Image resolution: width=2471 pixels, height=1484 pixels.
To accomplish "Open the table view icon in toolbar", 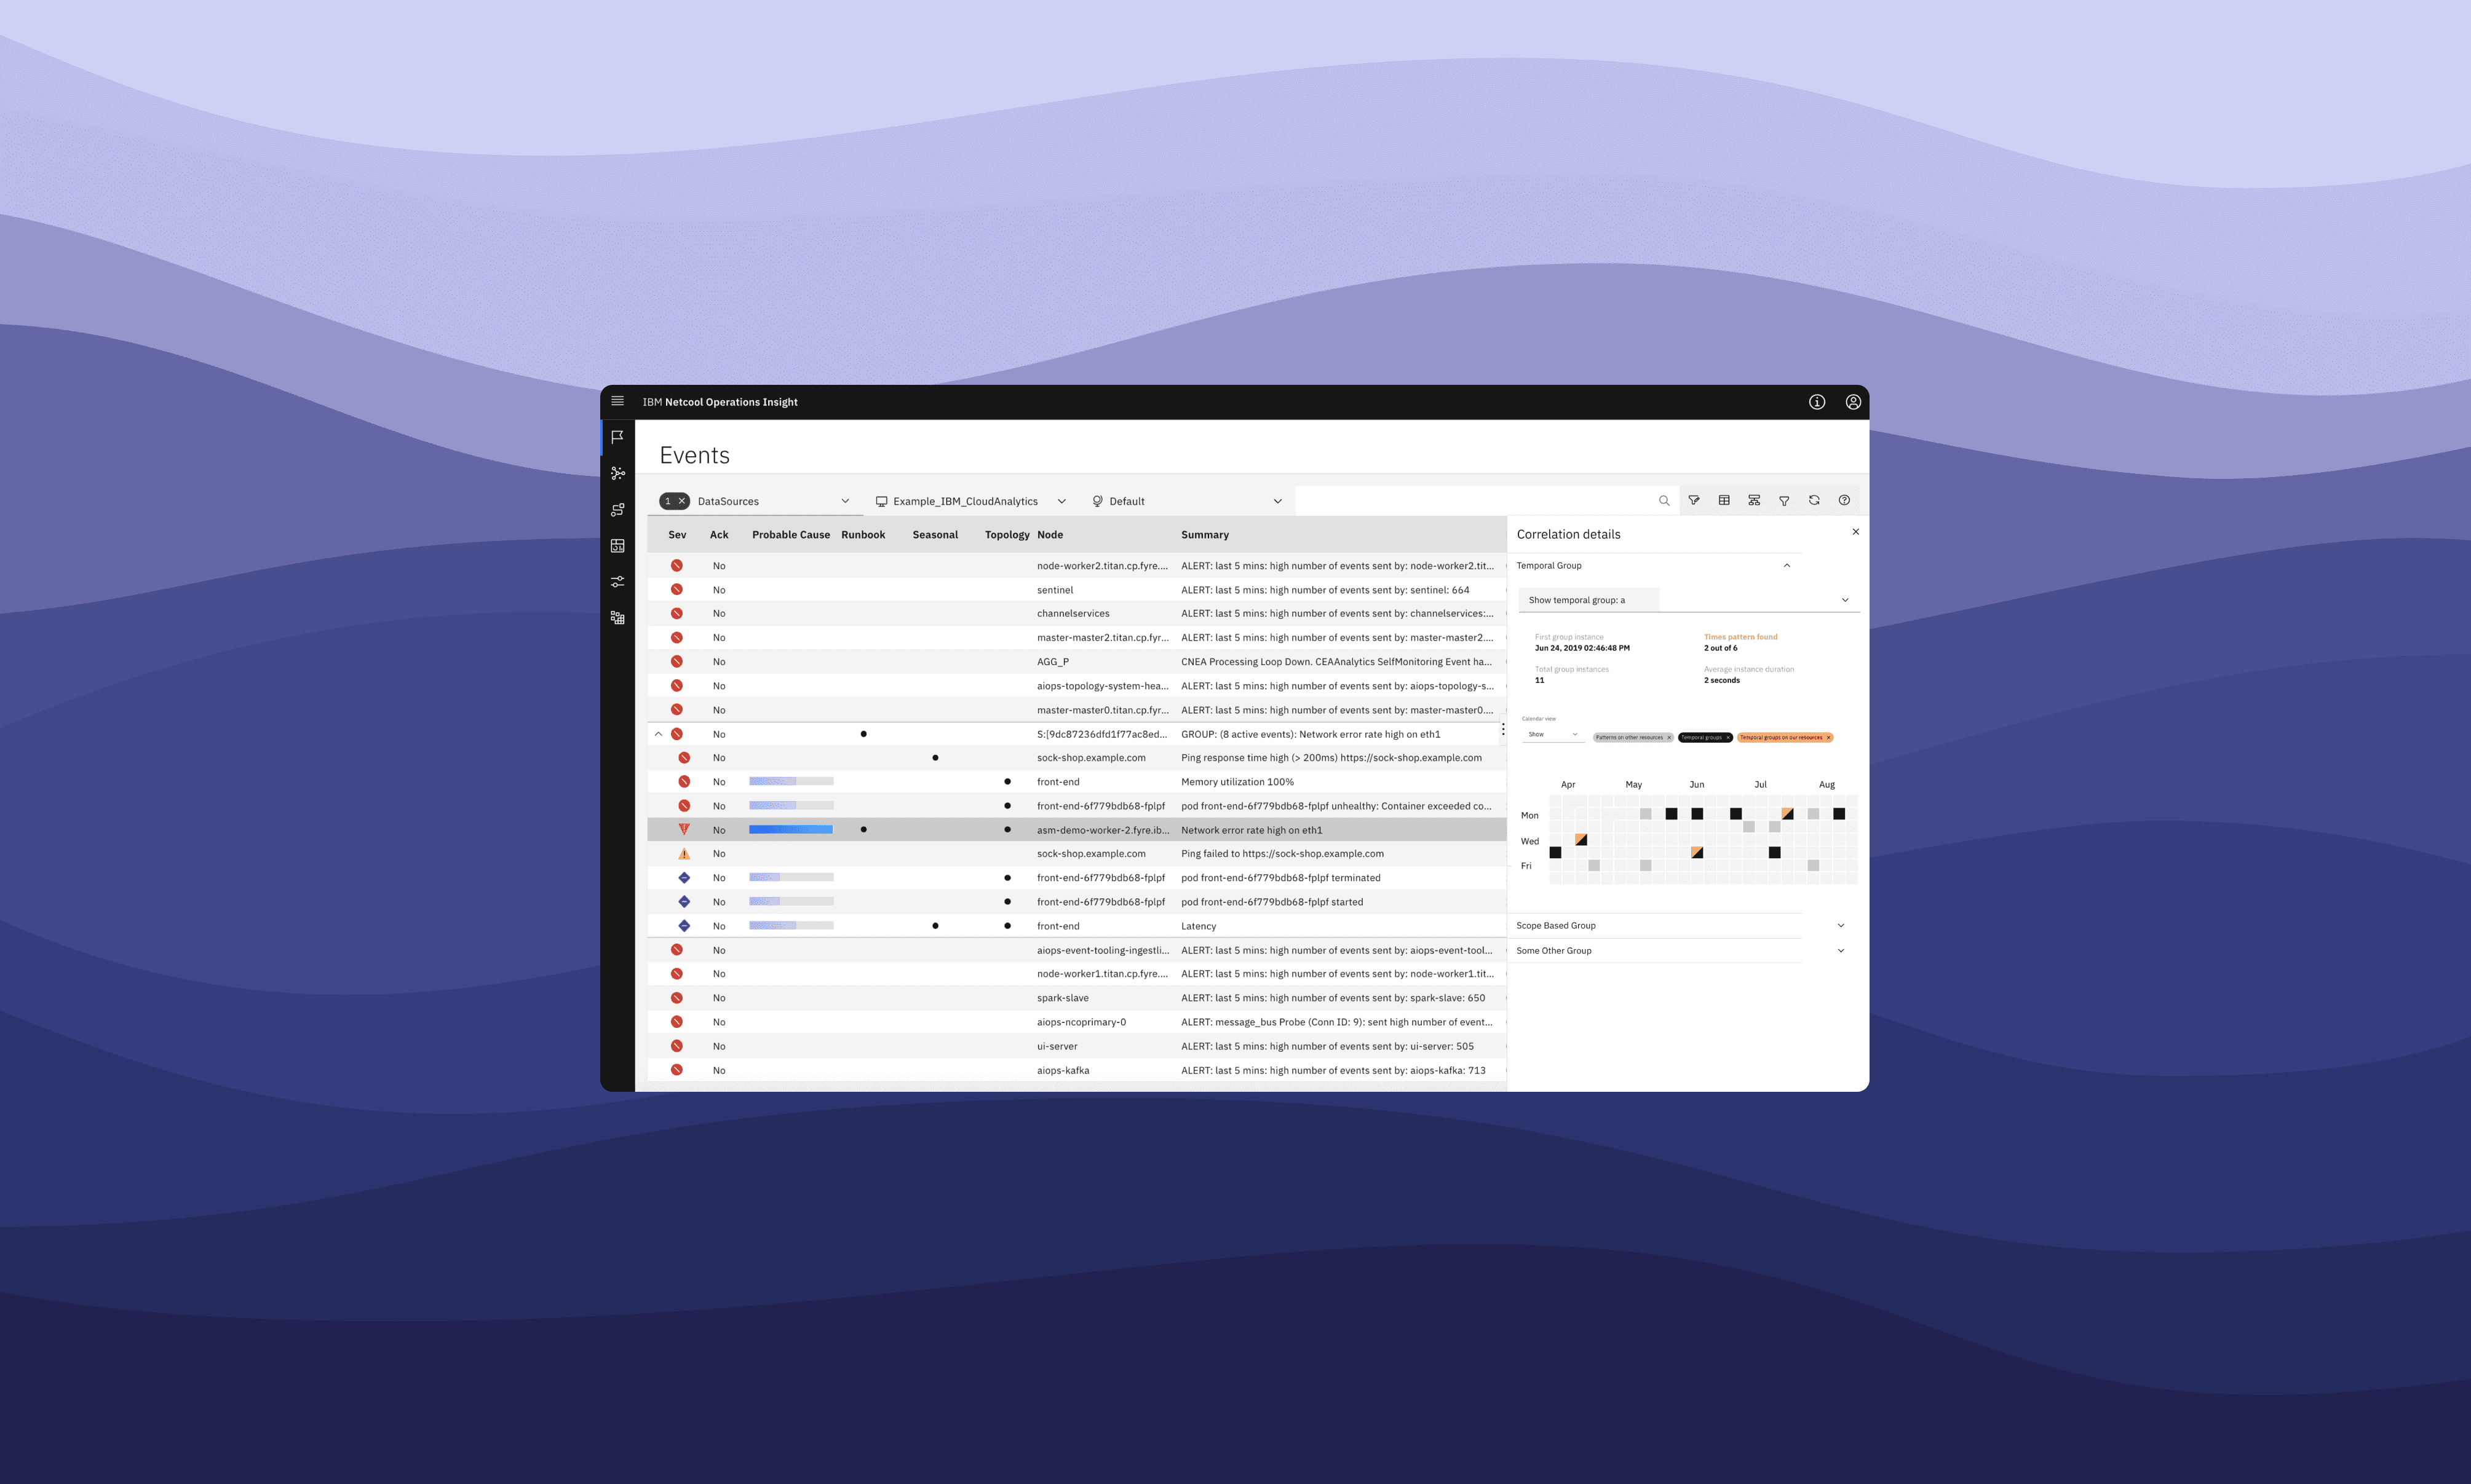I will pos(1724,500).
